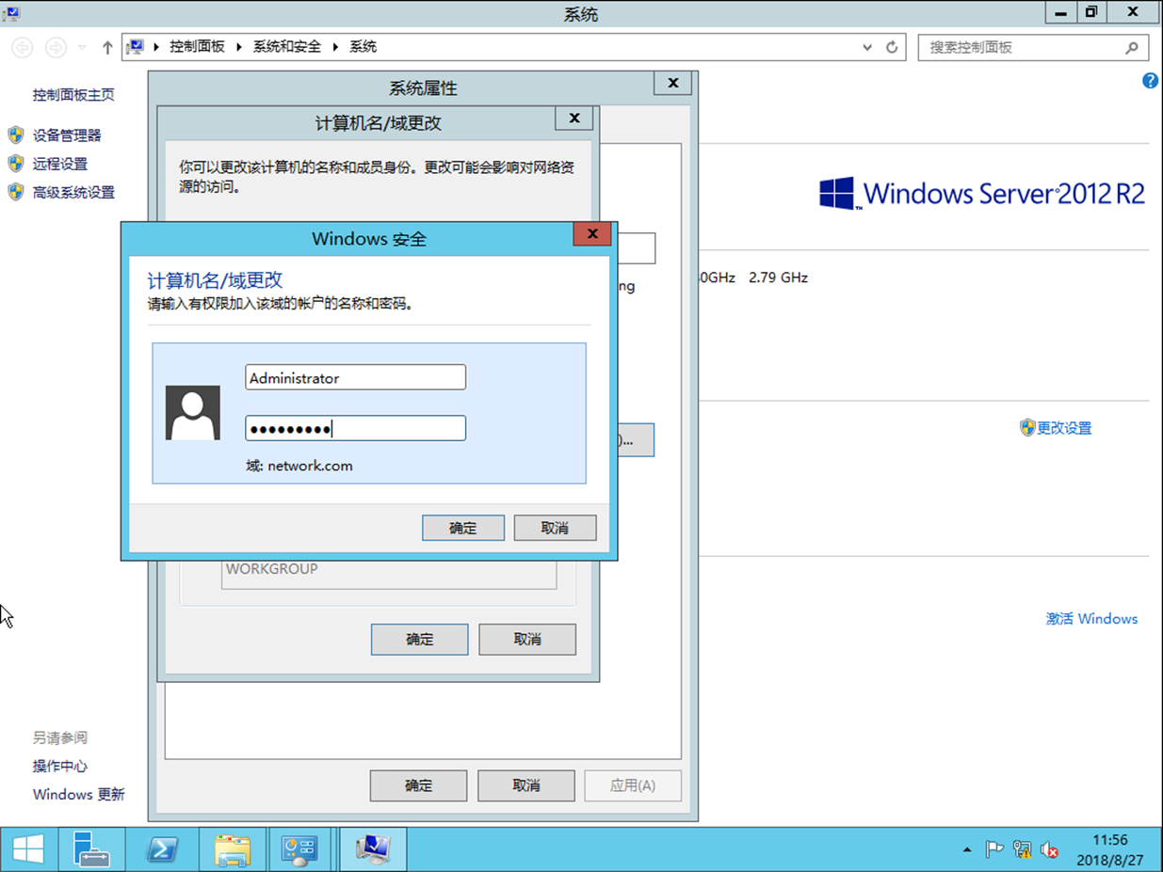Confirm credentials with 确定 in Windows 安全
Image resolution: width=1163 pixels, height=872 pixels.
pyautogui.click(x=463, y=528)
